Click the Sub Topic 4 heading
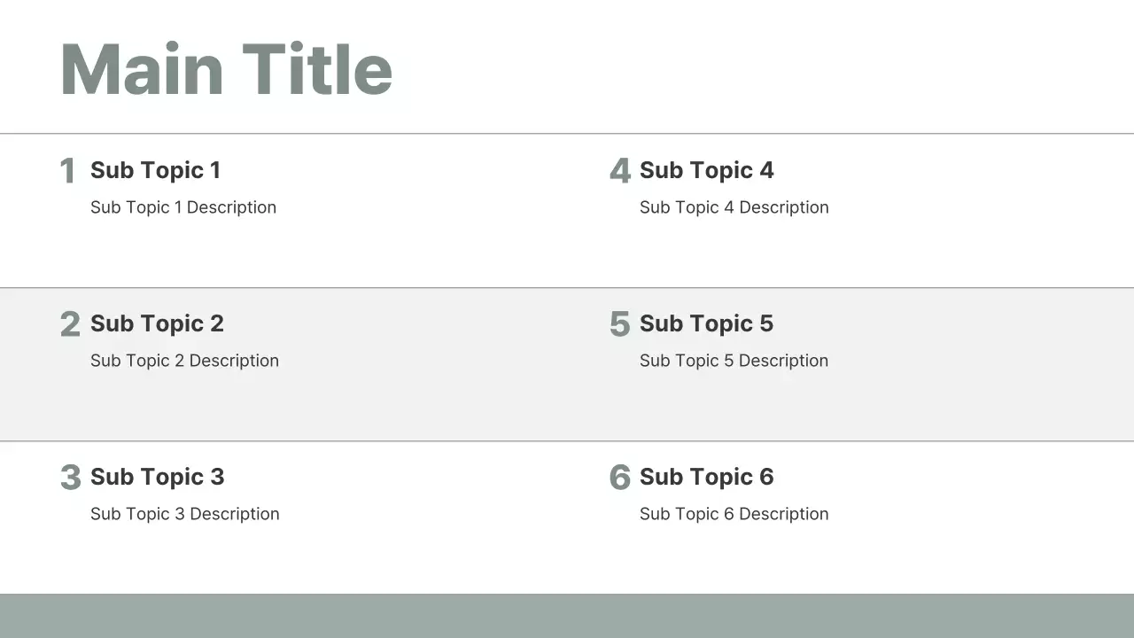The width and height of the screenshot is (1134, 638). tap(706, 170)
